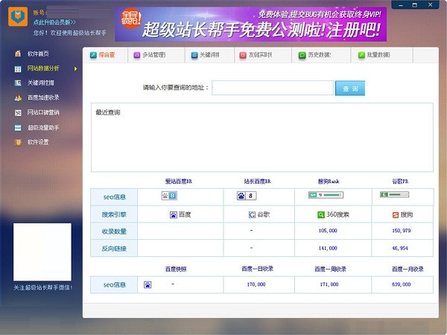447x335 pixels.
Task: Open 网站口碑营销 sidebar icon
Action: tap(18, 113)
